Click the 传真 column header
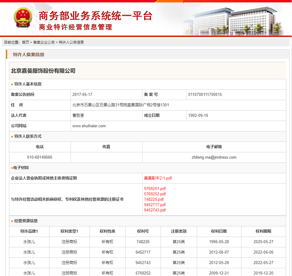The width and height of the screenshot is (292, 276). tap(106, 147)
